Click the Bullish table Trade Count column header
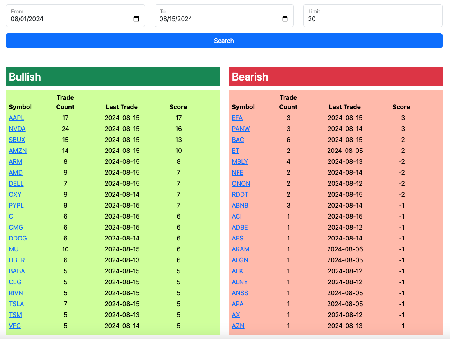The width and height of the screenshot is (450, 339). pos(65,102)
